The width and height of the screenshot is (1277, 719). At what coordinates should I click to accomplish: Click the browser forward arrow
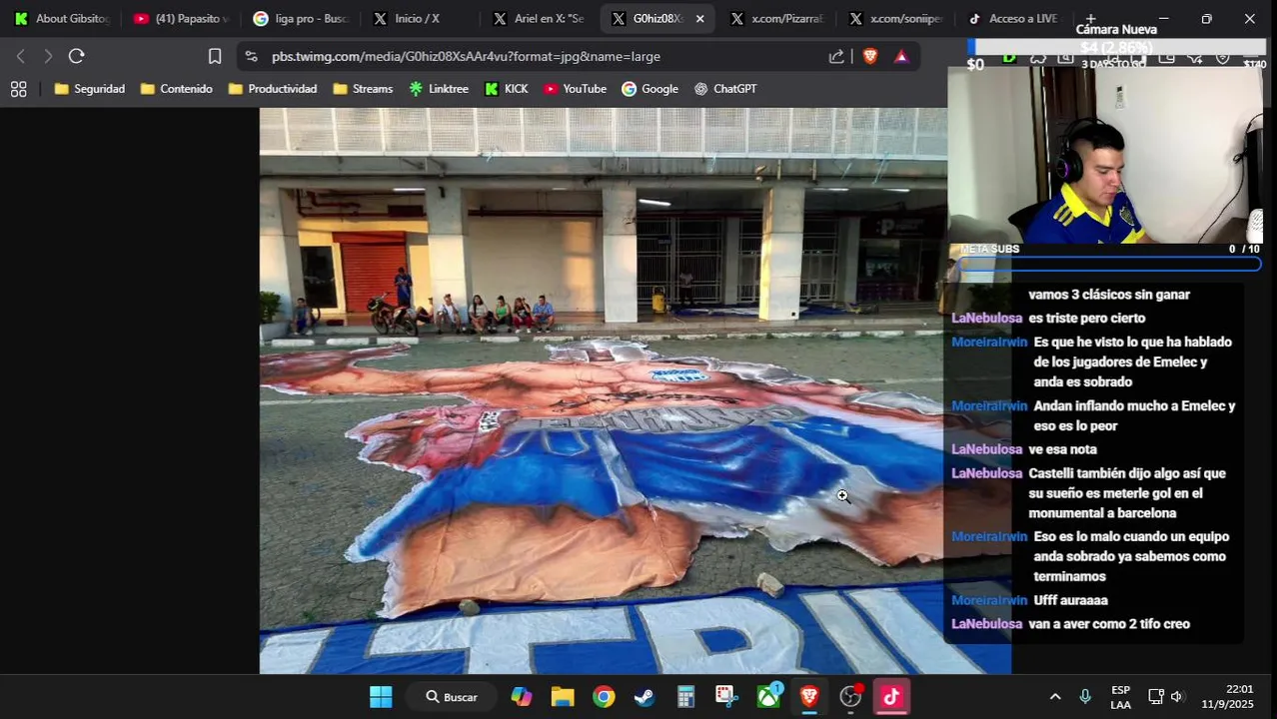point(47,56)
